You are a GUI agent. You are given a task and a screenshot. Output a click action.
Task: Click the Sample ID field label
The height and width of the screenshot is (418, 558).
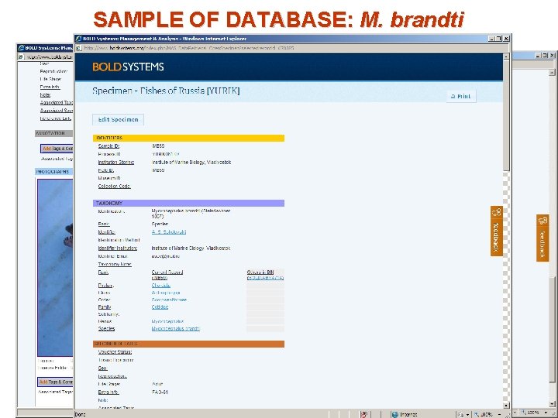pyautogui.click(x=108, y=146)
